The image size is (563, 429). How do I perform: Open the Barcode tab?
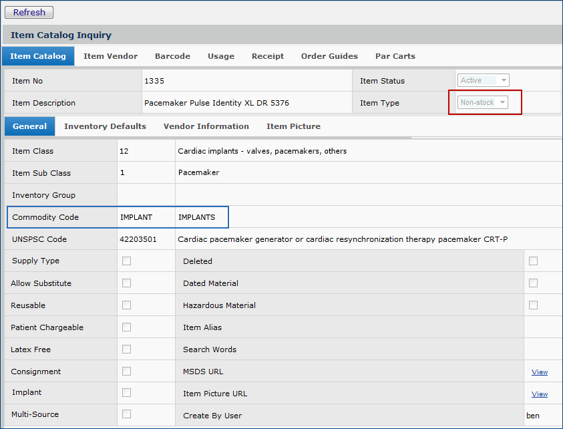[x=172, y=56]
